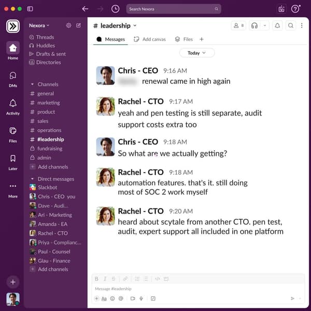The height and width of the screenshot is (311, 311).
Task: Open channel notification bell settings
Action: click(277, 25)
